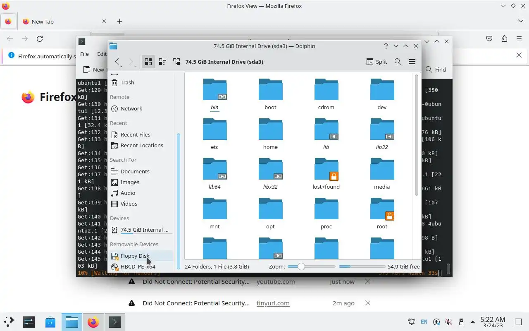
Task: Select Floppy Disk removable device
Action: pyautogui.click(x=141, y=256)
